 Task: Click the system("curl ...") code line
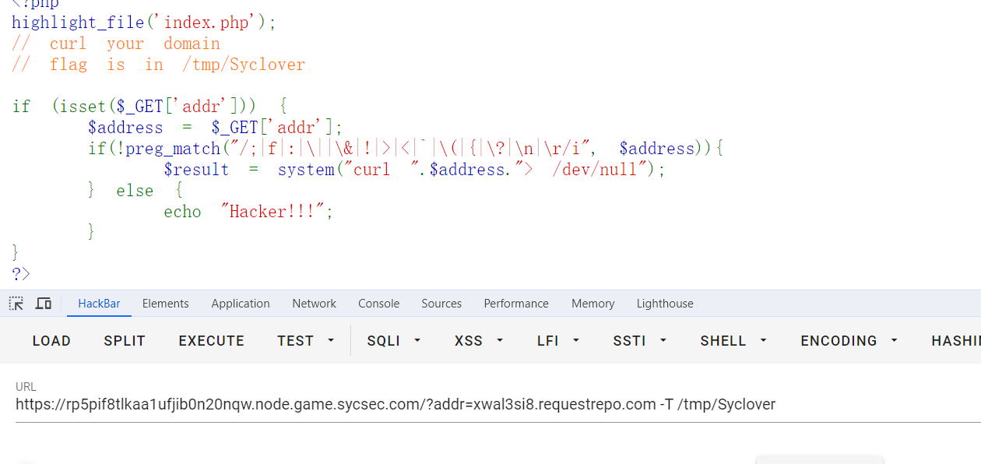(414, 170)
